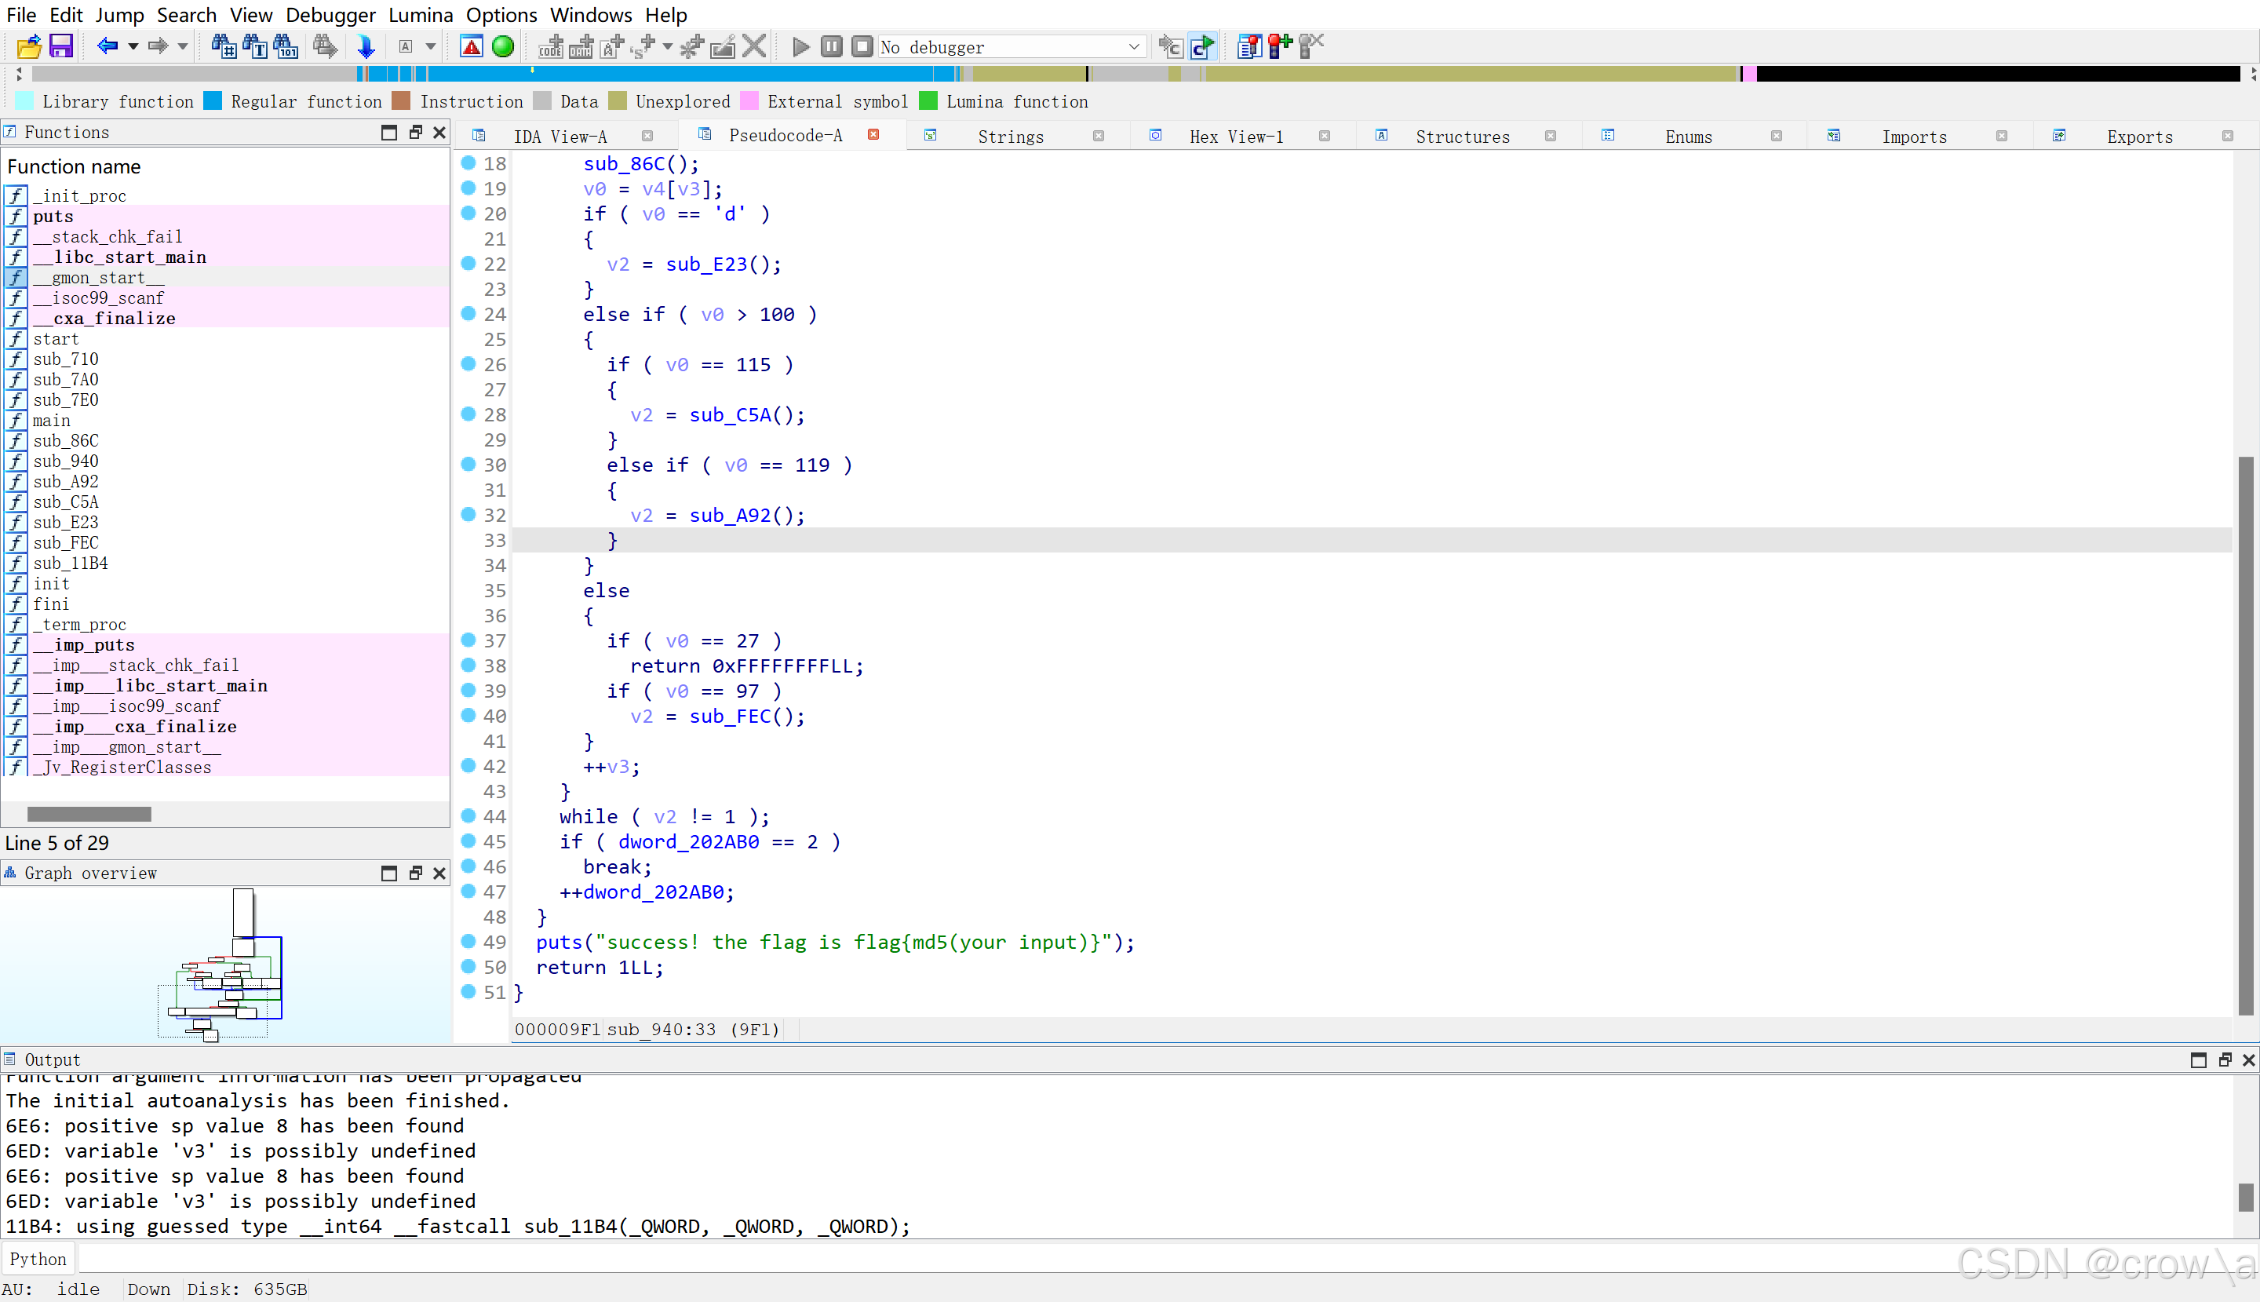
Task: Save the current database
Action: pyautogui.click(x=60, y=46)
